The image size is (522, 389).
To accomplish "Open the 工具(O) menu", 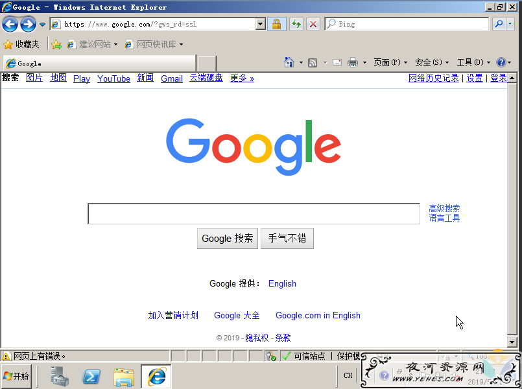I will click(x=473, y=62).
